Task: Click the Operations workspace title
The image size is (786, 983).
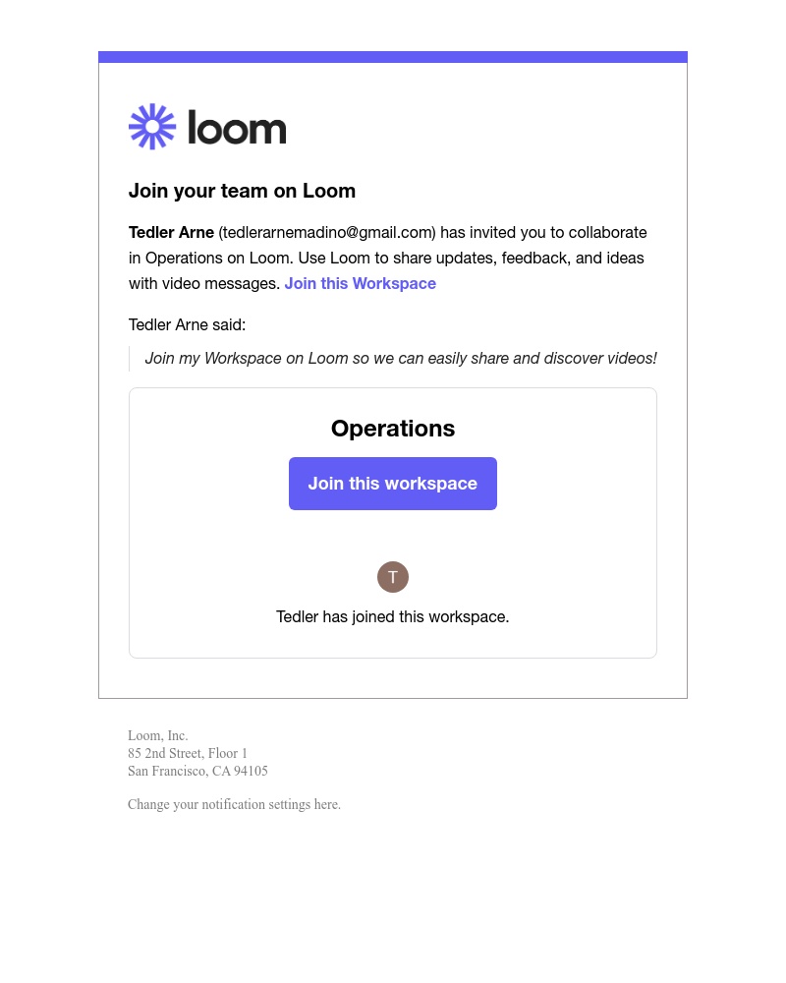Action: (x=393, y=429)
